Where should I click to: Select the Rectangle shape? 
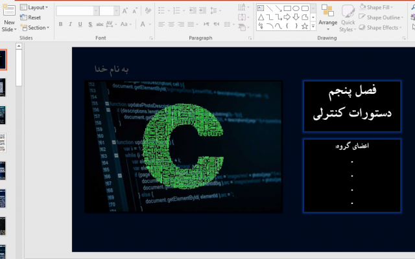(x=287, y=8)
